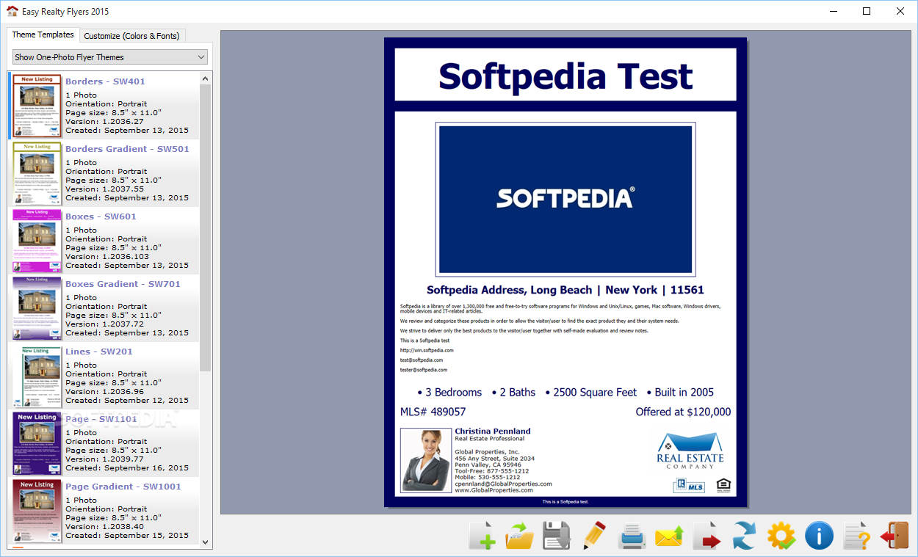Click tester@softpedia.com in flyer
Viewport: 918px width, 557px height.
coord(424,370)
